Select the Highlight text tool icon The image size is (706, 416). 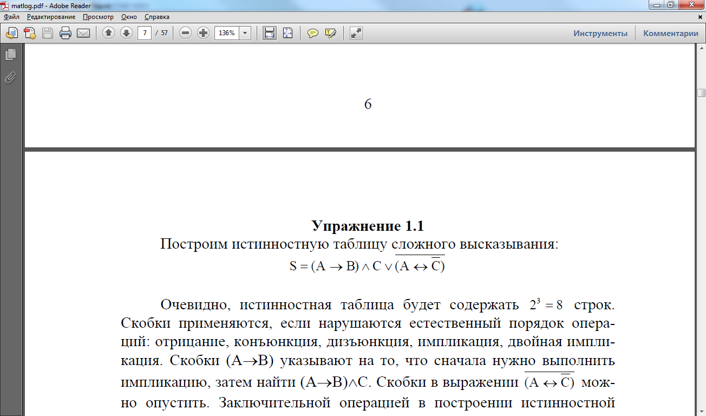point(331,33)
